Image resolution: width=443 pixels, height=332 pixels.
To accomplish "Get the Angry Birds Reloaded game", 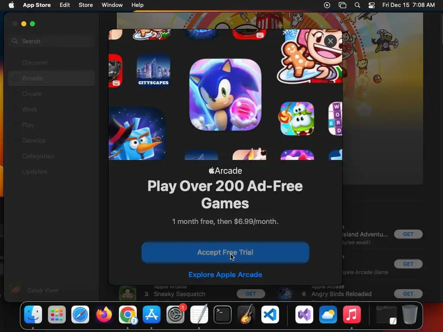I will click(408, 294).
